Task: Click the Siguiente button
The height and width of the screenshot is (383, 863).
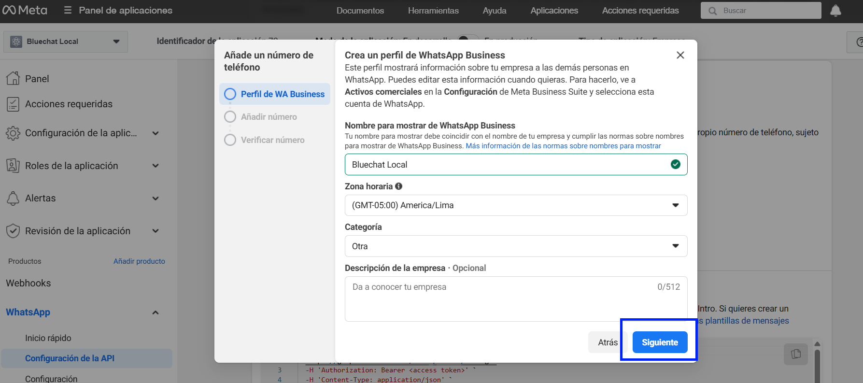Action: coord(660,342)
